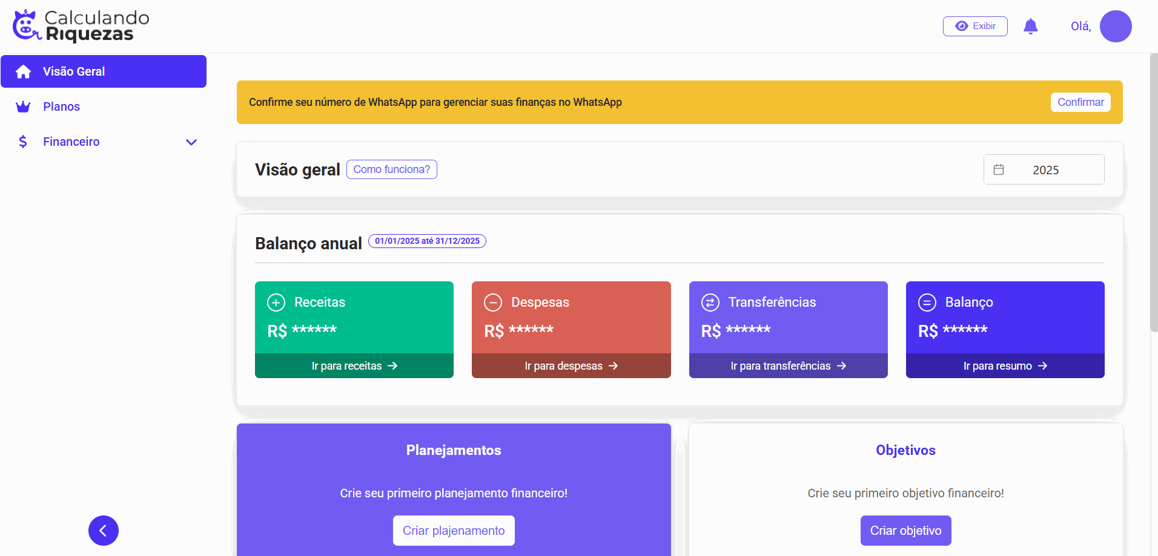
Task: Click the date range badge 01/01/2025 até 31/12/2025
Action: (x=427, y=241)
